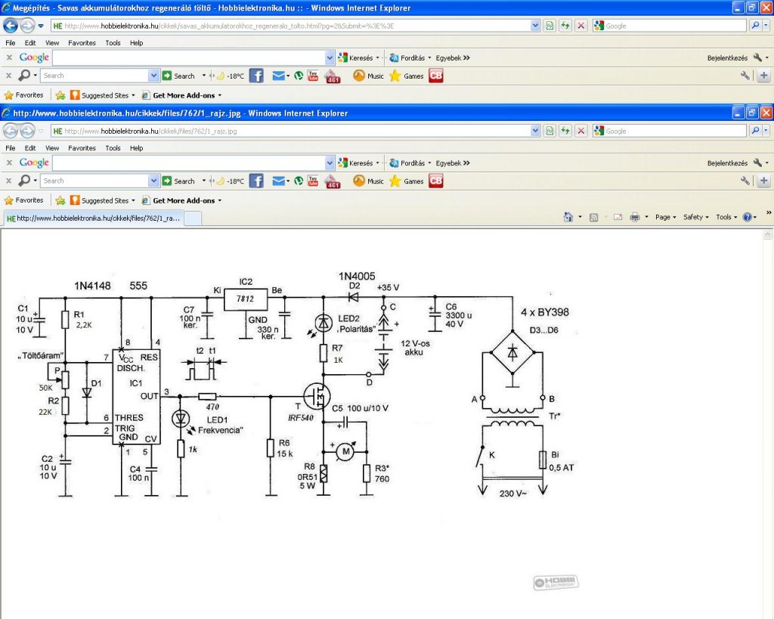Click Feeds icon in the command bar
774x619 pixels.
pos(594,217)
